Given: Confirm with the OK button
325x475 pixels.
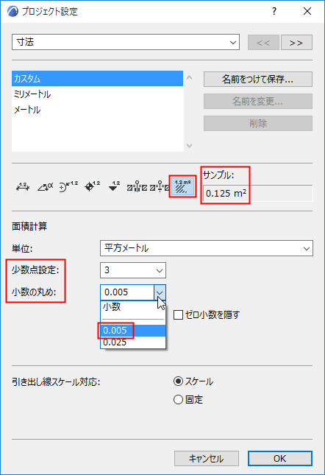Looking at the screenshot, I should [x=280, y=459].
